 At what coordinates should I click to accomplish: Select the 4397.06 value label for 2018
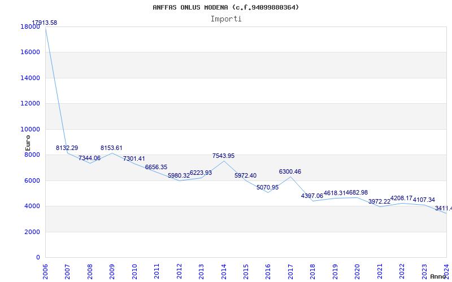(312, 196)
